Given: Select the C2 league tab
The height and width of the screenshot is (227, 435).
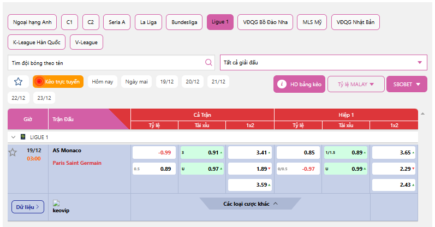Looking at the screenshot, I should tap(91, 22).
